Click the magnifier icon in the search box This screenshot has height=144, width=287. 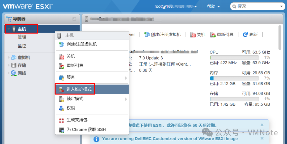tap(234, 7)
